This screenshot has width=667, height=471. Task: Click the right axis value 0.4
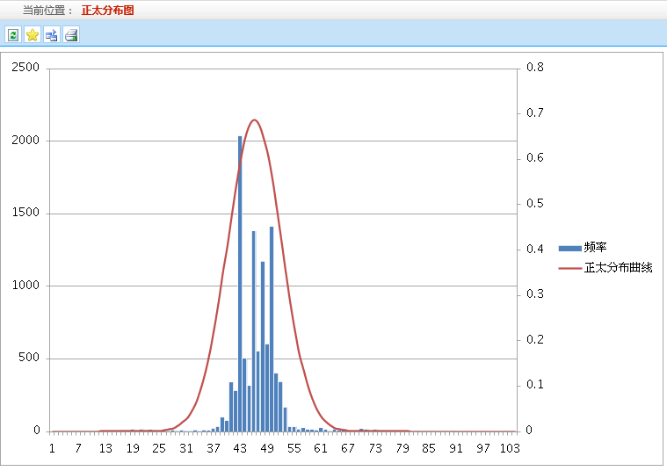[534, 249]
